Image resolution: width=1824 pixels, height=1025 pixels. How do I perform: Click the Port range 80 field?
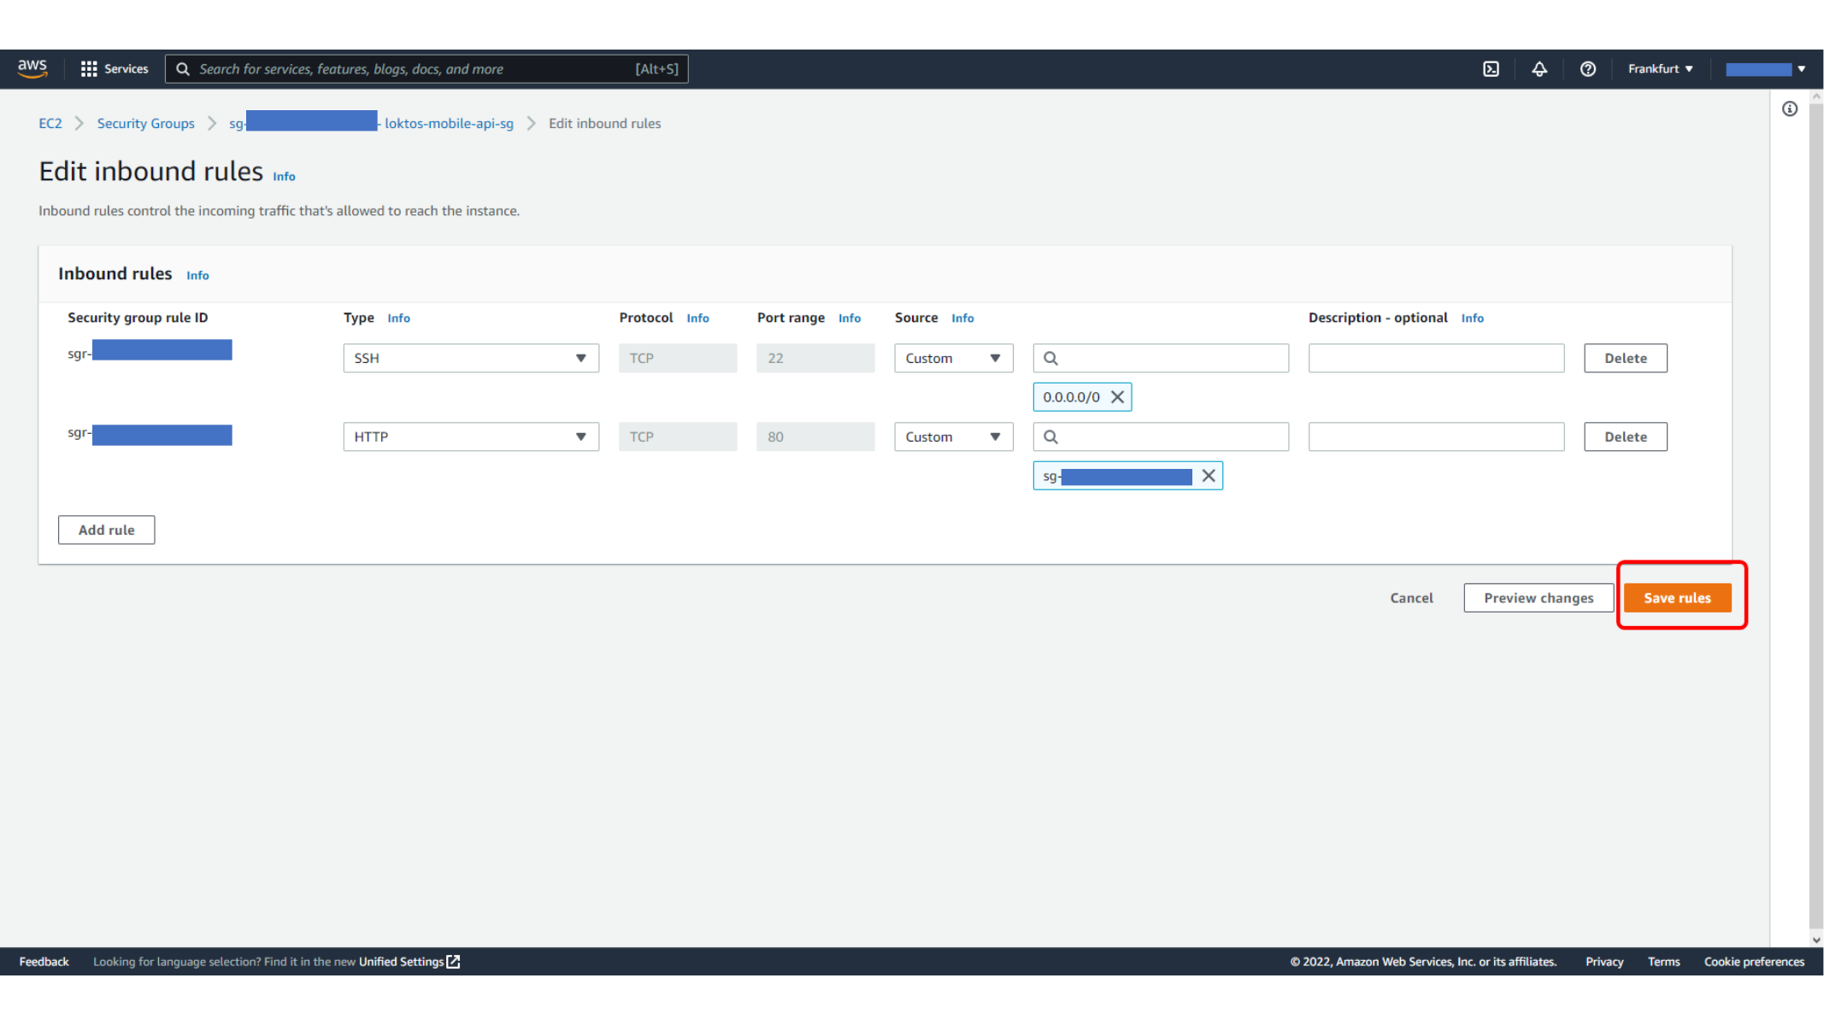click(815, 436)
